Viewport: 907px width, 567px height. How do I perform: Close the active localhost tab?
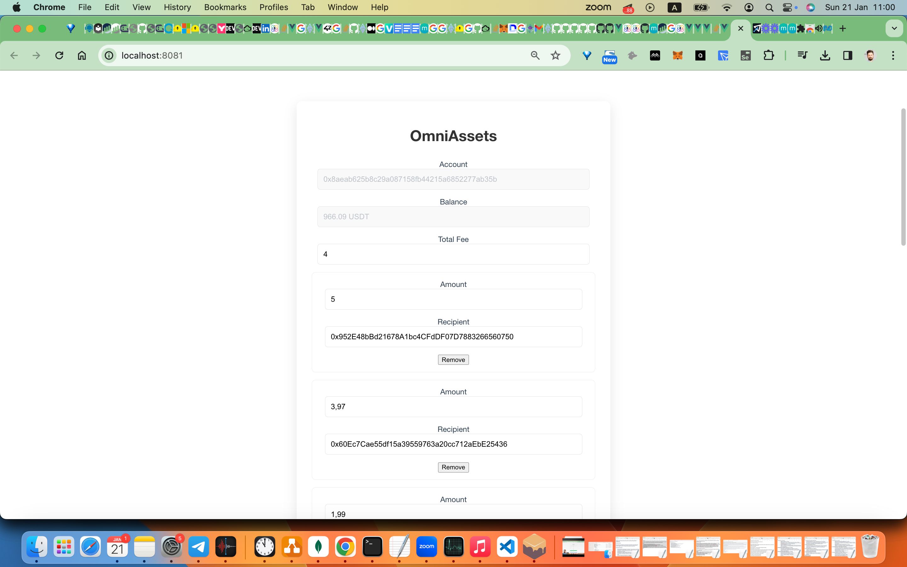click(740, 28)
